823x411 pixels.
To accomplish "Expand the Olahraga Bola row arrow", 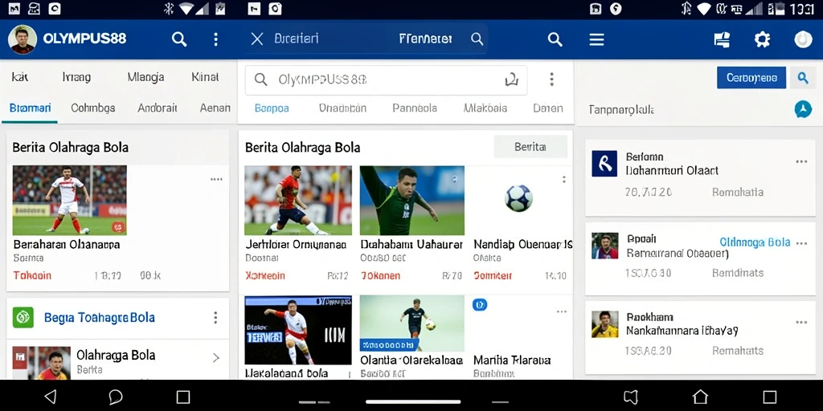I will coord(215,358).
